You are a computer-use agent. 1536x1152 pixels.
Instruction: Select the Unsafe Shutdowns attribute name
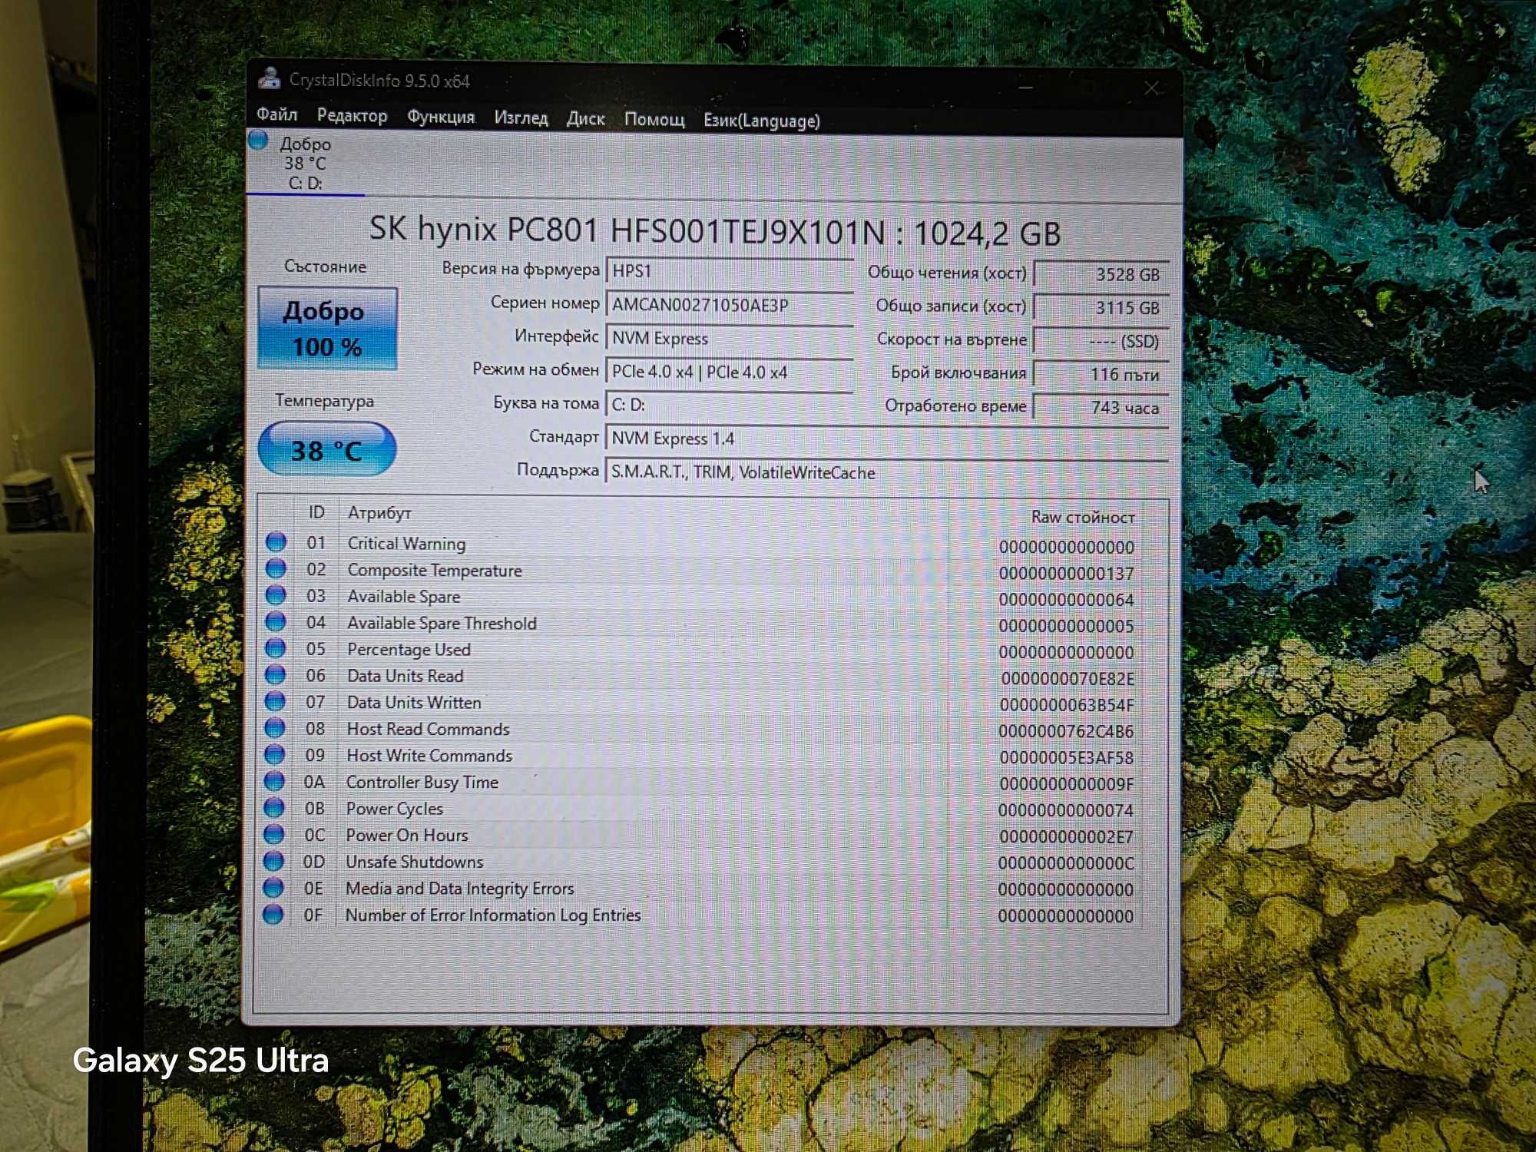pyautogui.click(x=415, y=862)
